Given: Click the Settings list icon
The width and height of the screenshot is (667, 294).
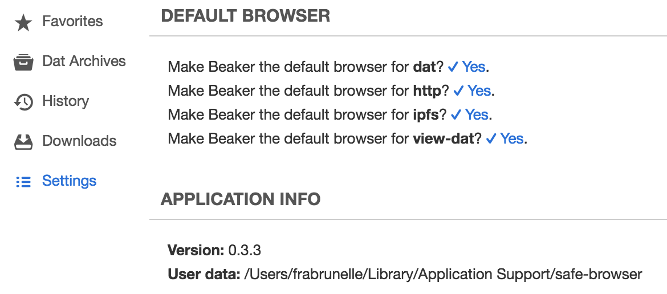Looking at the screenshot, I should point(23,182).
